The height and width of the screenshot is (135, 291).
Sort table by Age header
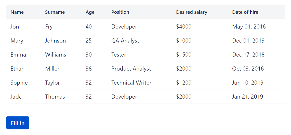point(90,12)
